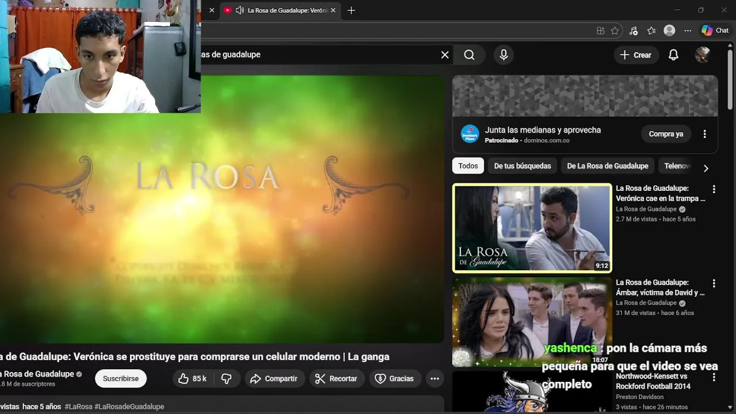
Task: Start voice search with the microphone icon
Action: 504,55
